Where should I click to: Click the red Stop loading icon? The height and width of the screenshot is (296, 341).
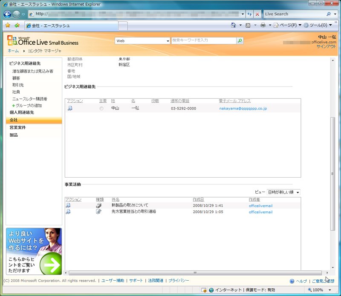click(257, 14)
